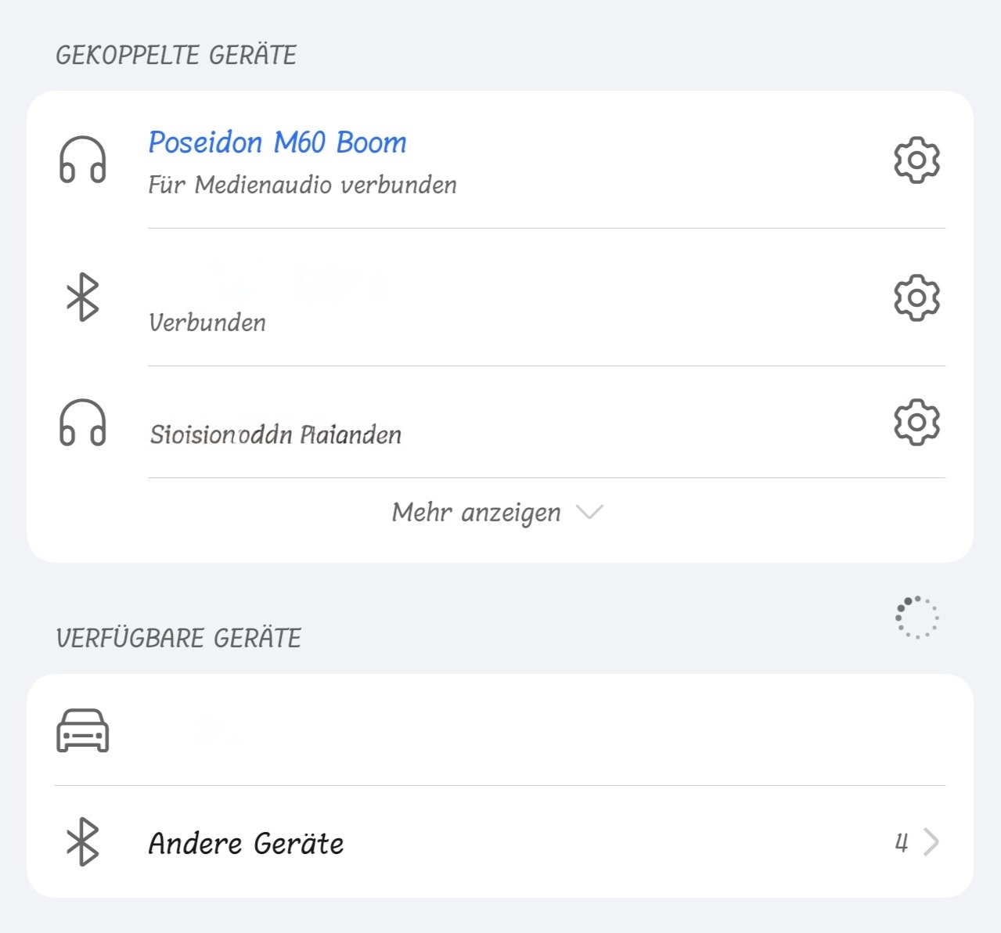Tap the '4' count beside Andere Geräte

[x=902, y=843]
